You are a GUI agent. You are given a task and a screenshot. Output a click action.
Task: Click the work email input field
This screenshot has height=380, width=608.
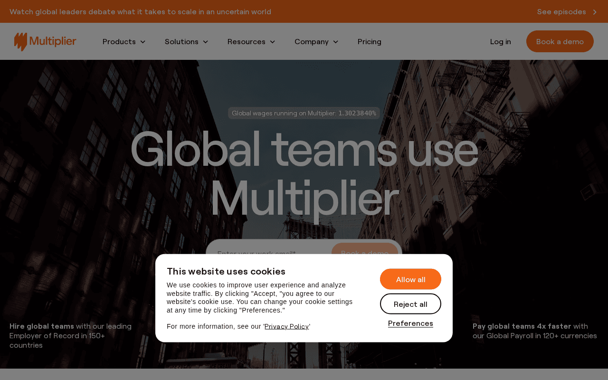pos(268,249)
